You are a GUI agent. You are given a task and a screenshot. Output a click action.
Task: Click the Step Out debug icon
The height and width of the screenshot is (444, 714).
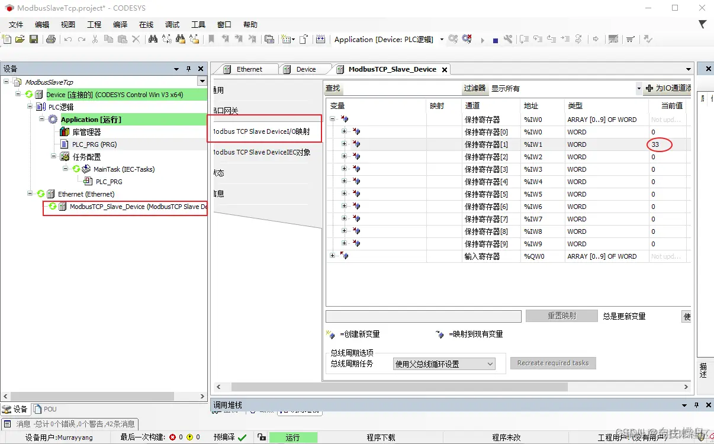pyautogui.click(x=551, y=39)
